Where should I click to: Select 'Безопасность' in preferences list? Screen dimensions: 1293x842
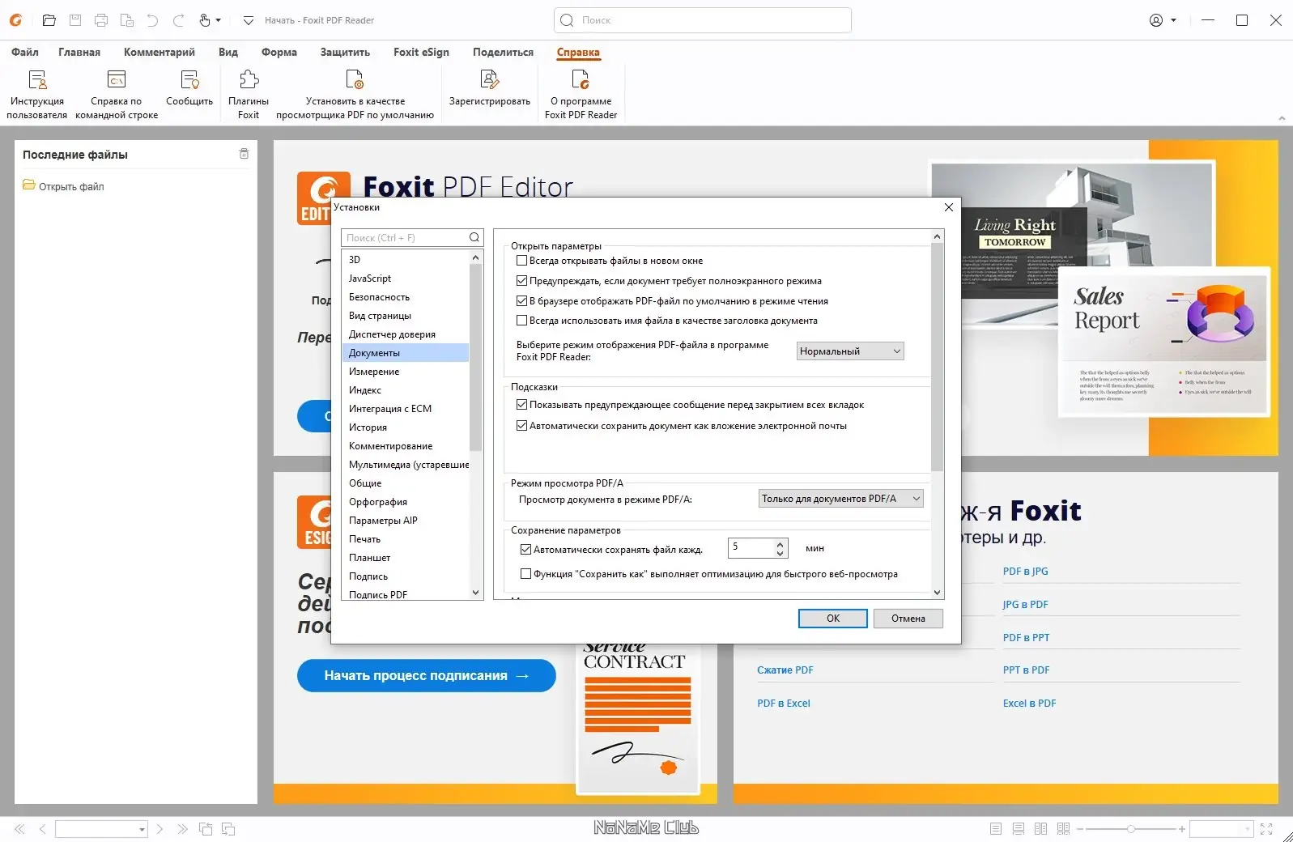[406, 297]
